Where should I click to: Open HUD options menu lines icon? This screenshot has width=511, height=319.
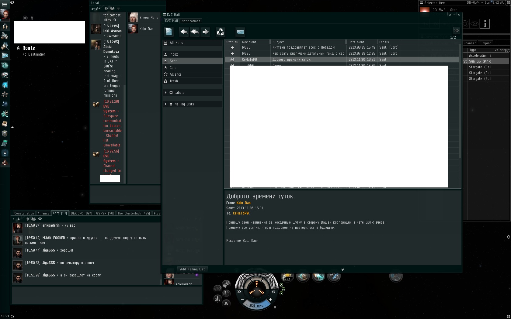point(275,307)
